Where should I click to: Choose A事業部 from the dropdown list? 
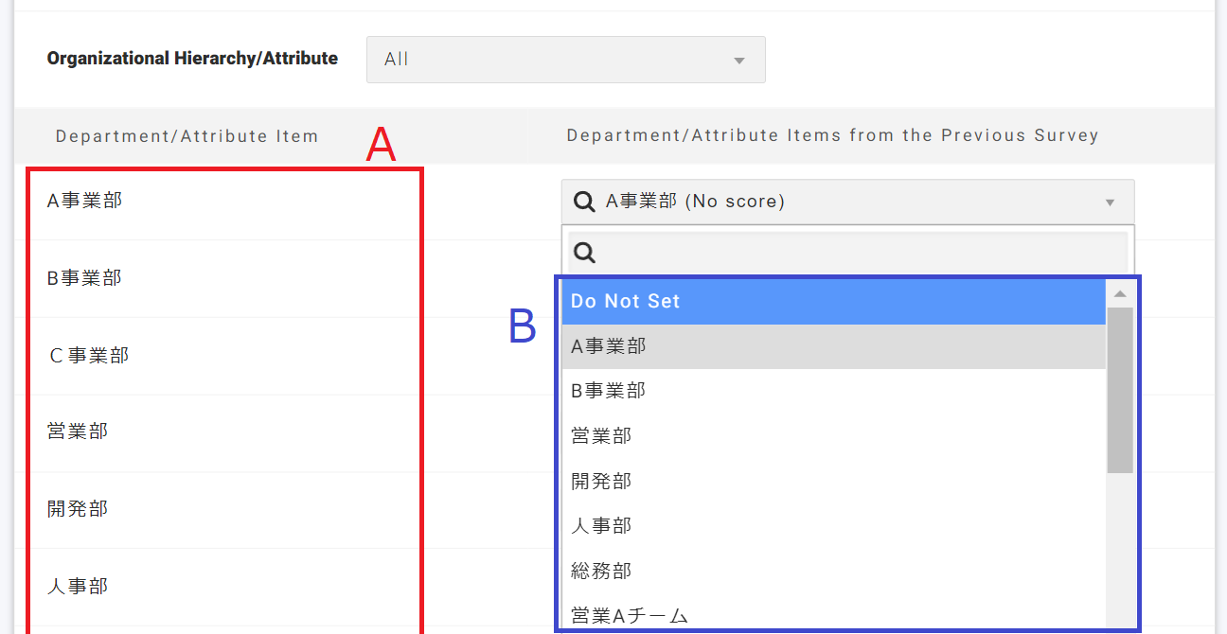[x=833, y=346]
